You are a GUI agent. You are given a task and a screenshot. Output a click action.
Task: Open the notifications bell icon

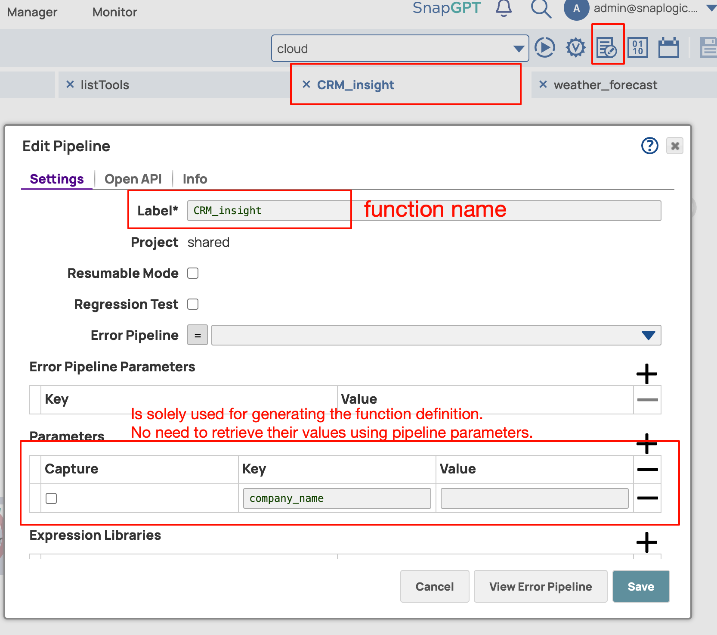(504, 9)
